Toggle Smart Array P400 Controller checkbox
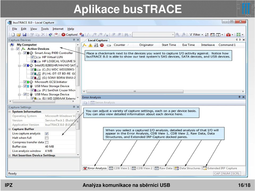255x191 pixels. point(25,53)
